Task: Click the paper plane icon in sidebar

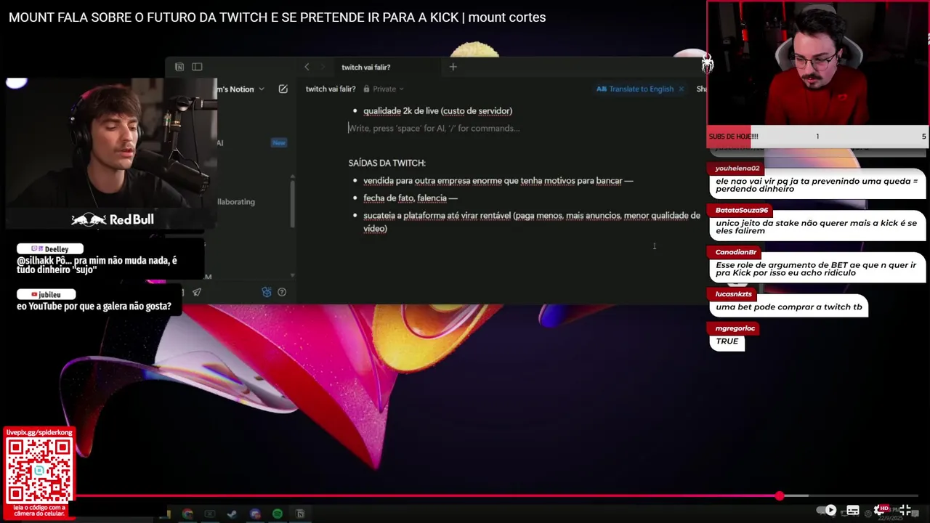Action: pos(197,292)
